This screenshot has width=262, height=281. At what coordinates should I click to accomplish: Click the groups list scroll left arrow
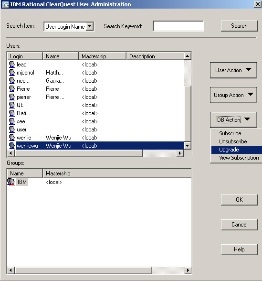click(x=10, y=270)
